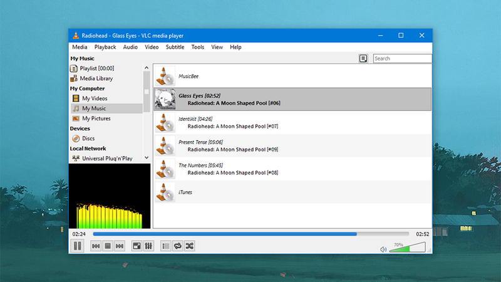The height and width of the screenshot is (282, 501).
Task: Toggle shuffle random playback
Action: pyautogui.click(x=190, y=246)
